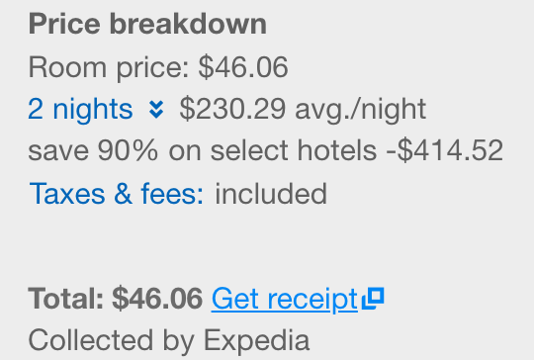Select the $46.06 room price amount
Image resolution: width=534 pixels, height=360 pixels.
coord(243,67)
